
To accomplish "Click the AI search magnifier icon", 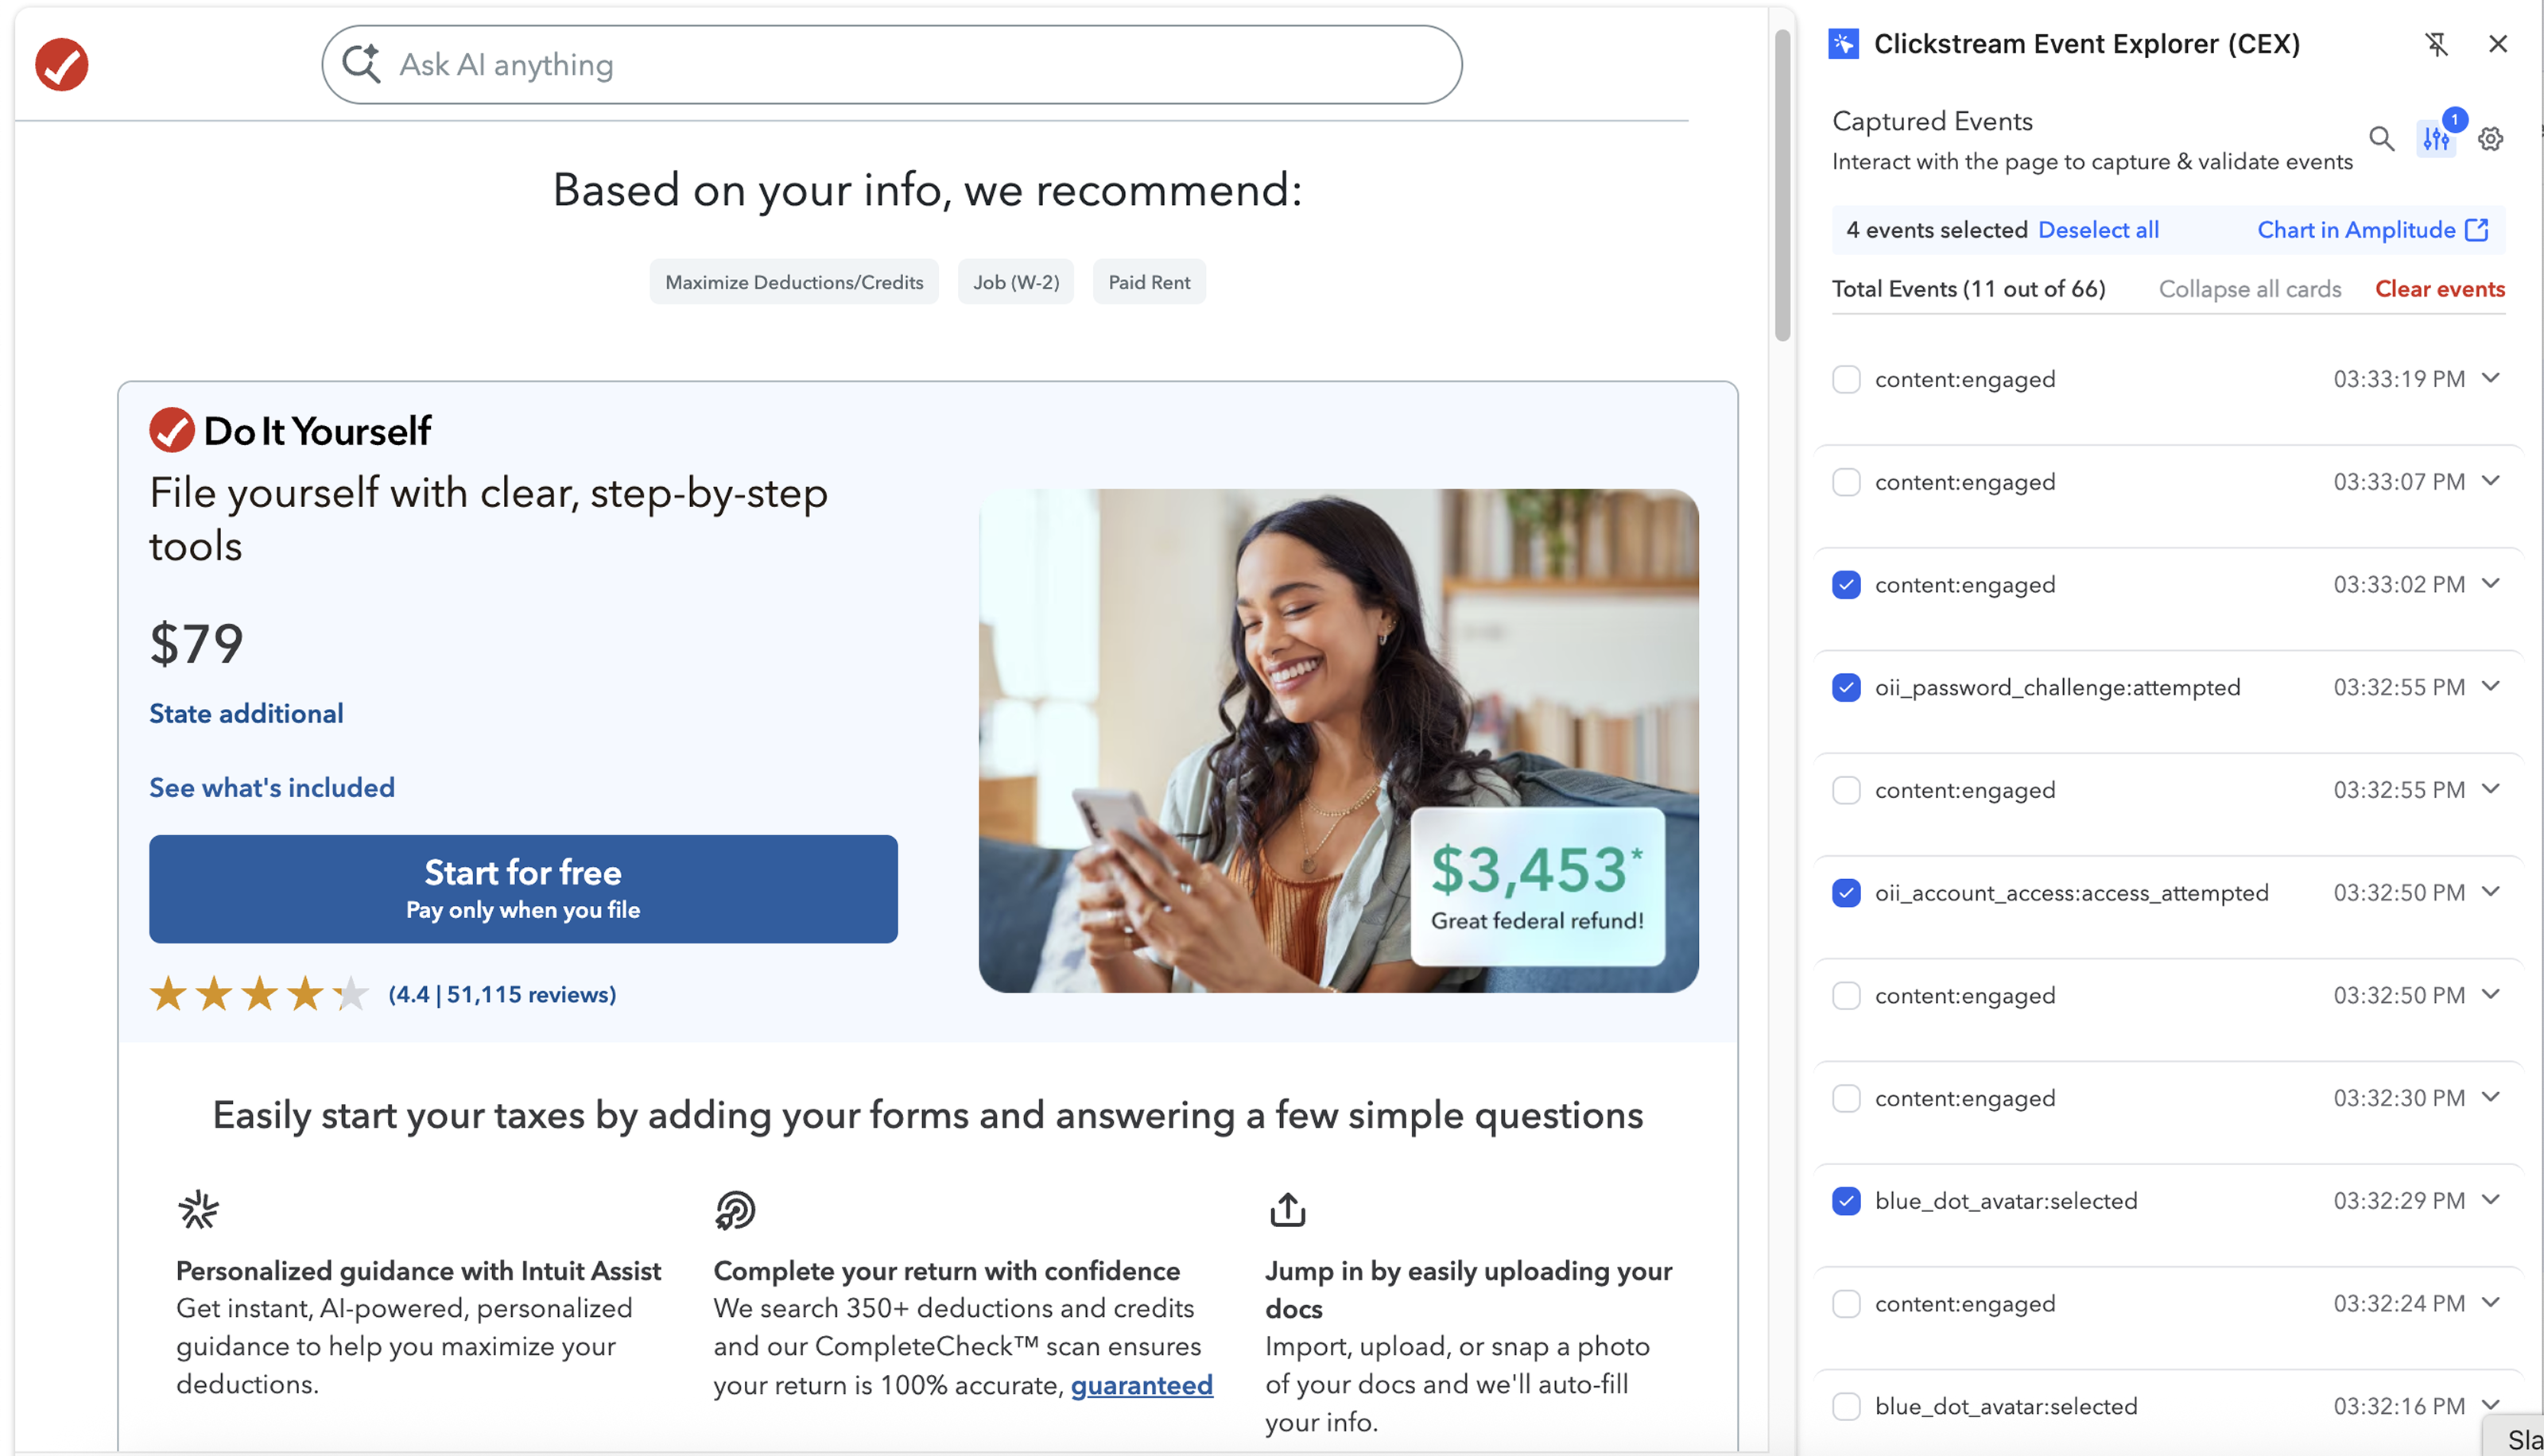I will [x=361, y=64].
